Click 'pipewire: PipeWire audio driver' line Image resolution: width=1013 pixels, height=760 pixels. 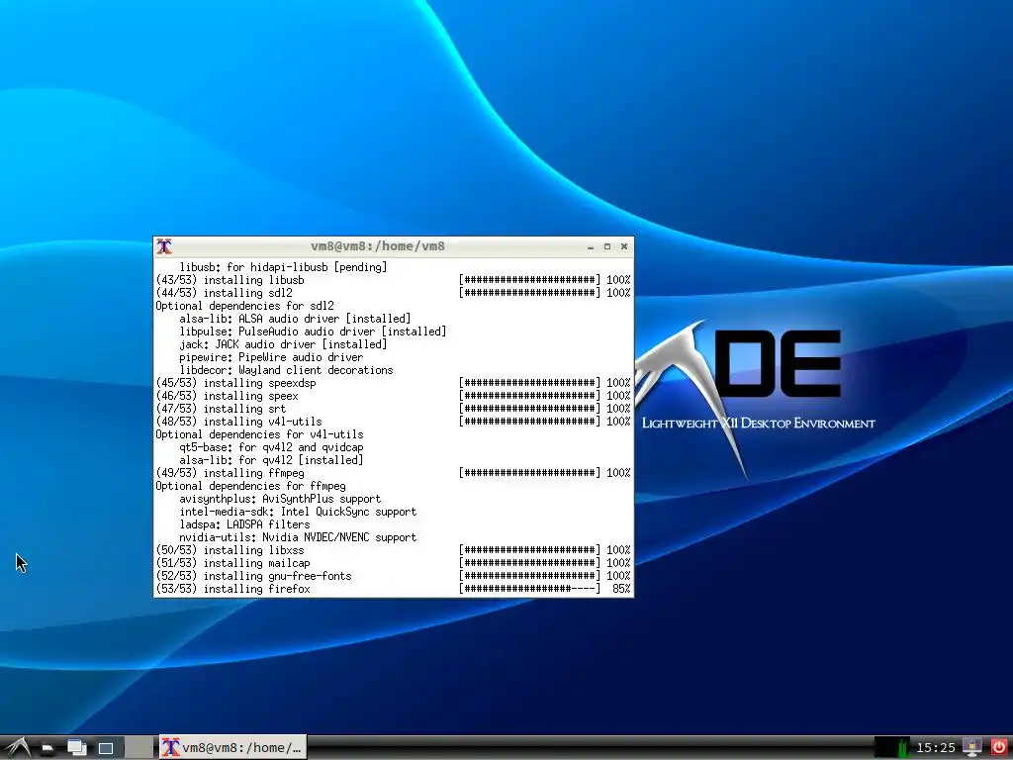click(x=271, y=357)
